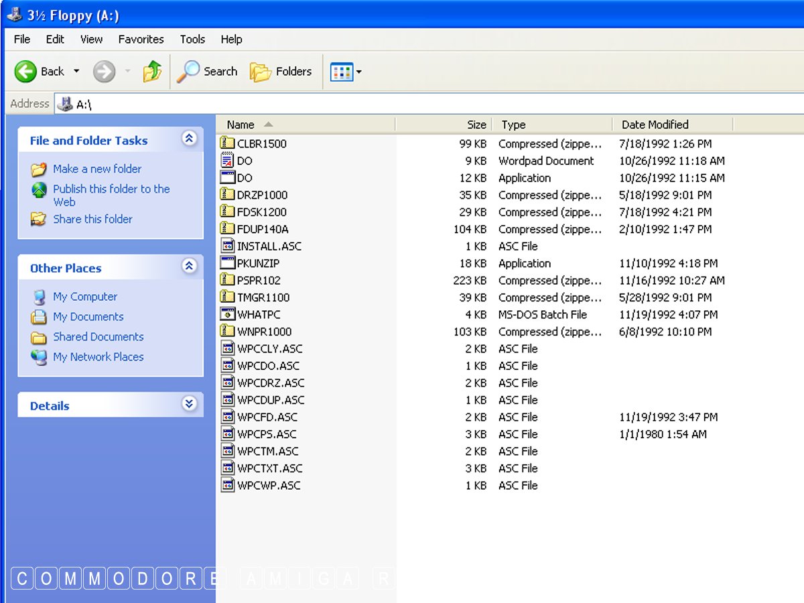Click the Up folder icon in toolbar
The image size is (804, 603).
tap(152, 71)
